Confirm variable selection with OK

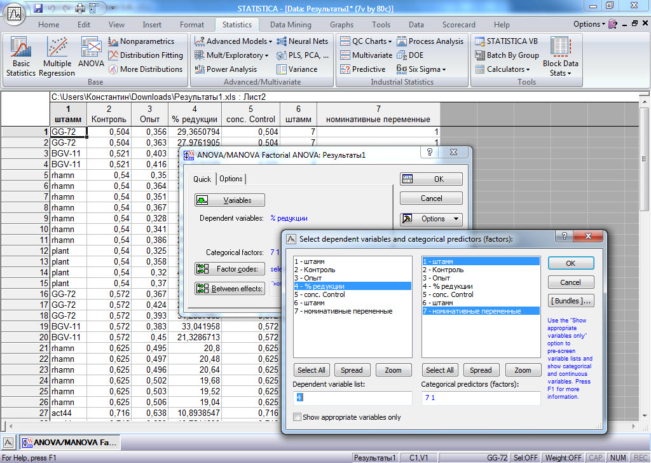571,263
